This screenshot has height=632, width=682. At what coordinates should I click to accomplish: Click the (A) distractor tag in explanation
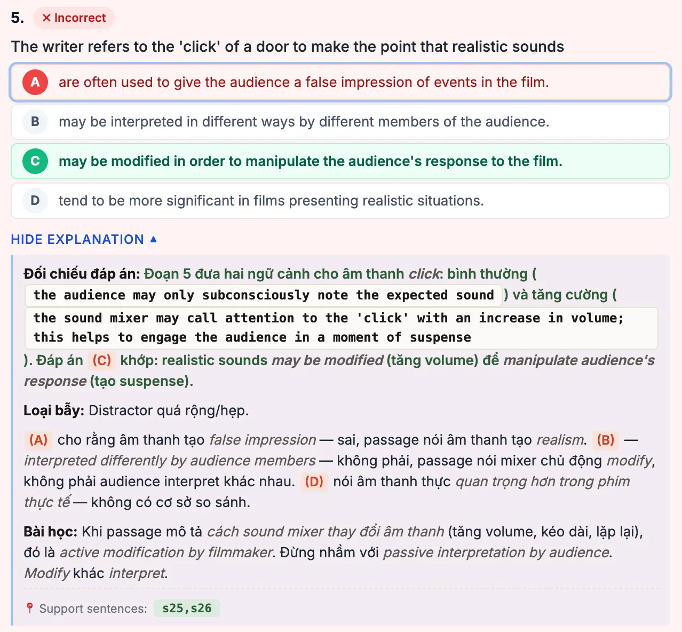38,440
